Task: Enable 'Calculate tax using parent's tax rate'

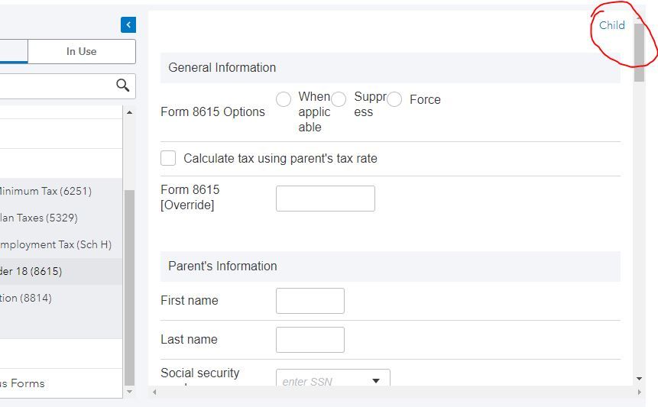Action: (x=168, y=158)
